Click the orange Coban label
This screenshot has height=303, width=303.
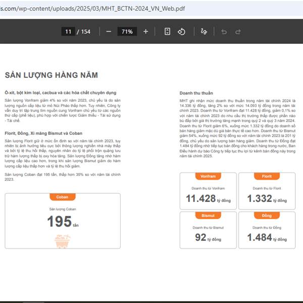click(63, 197)
